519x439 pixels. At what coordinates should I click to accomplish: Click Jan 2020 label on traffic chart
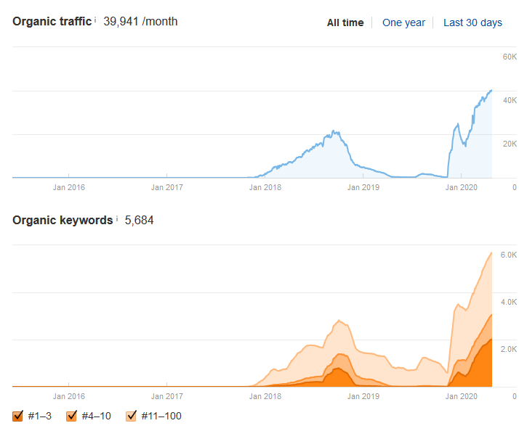click(x=462, y=187)
